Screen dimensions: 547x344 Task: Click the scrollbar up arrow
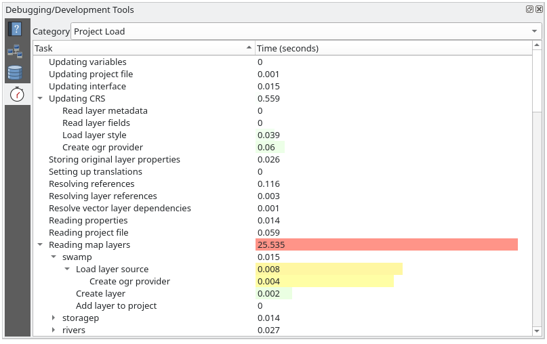coord(537,48)
